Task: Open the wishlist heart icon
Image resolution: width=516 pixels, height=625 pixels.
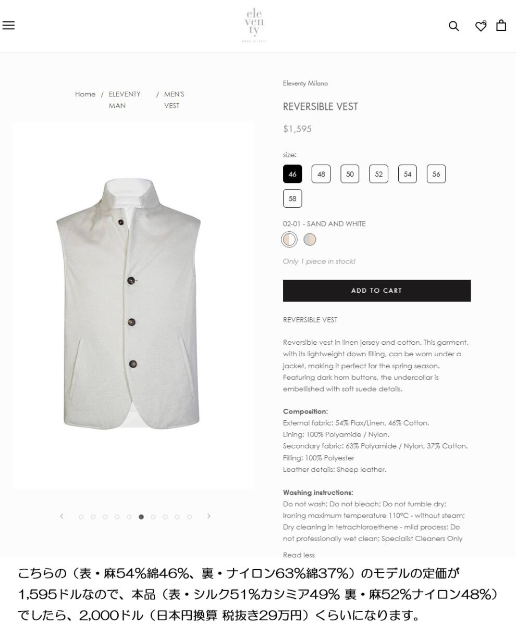Action: tap(481, 26)
